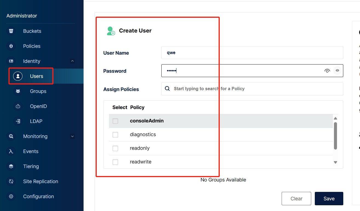Screen dimensions: 360x211
Task: Click the Identity card icon
Action: click(x=11, y=61)
